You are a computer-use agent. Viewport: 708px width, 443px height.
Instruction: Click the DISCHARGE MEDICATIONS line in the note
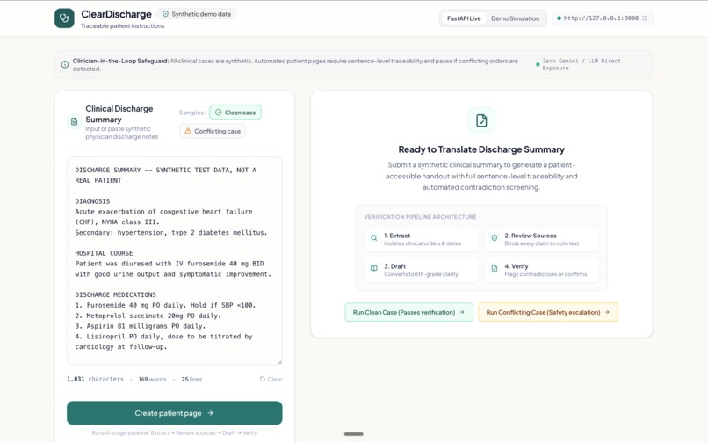tap(115, 294)
